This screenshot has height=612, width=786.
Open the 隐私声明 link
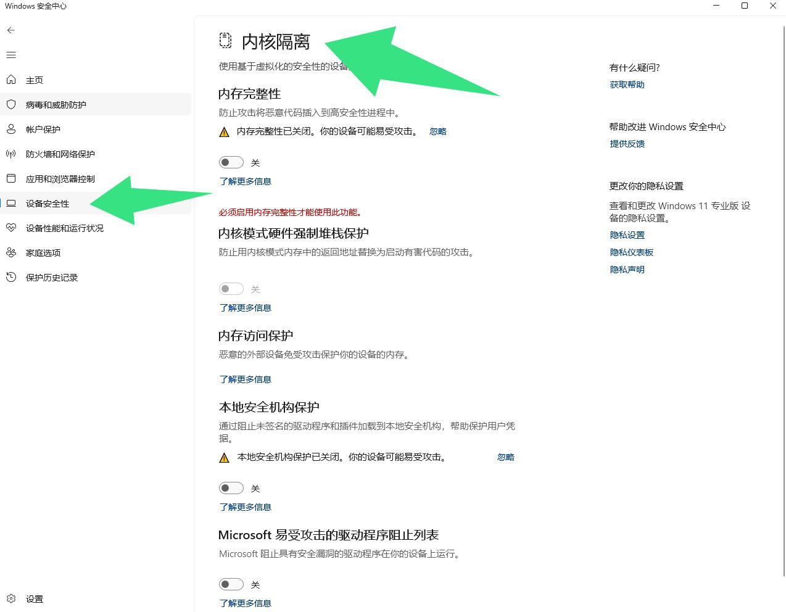click(627, 270)
